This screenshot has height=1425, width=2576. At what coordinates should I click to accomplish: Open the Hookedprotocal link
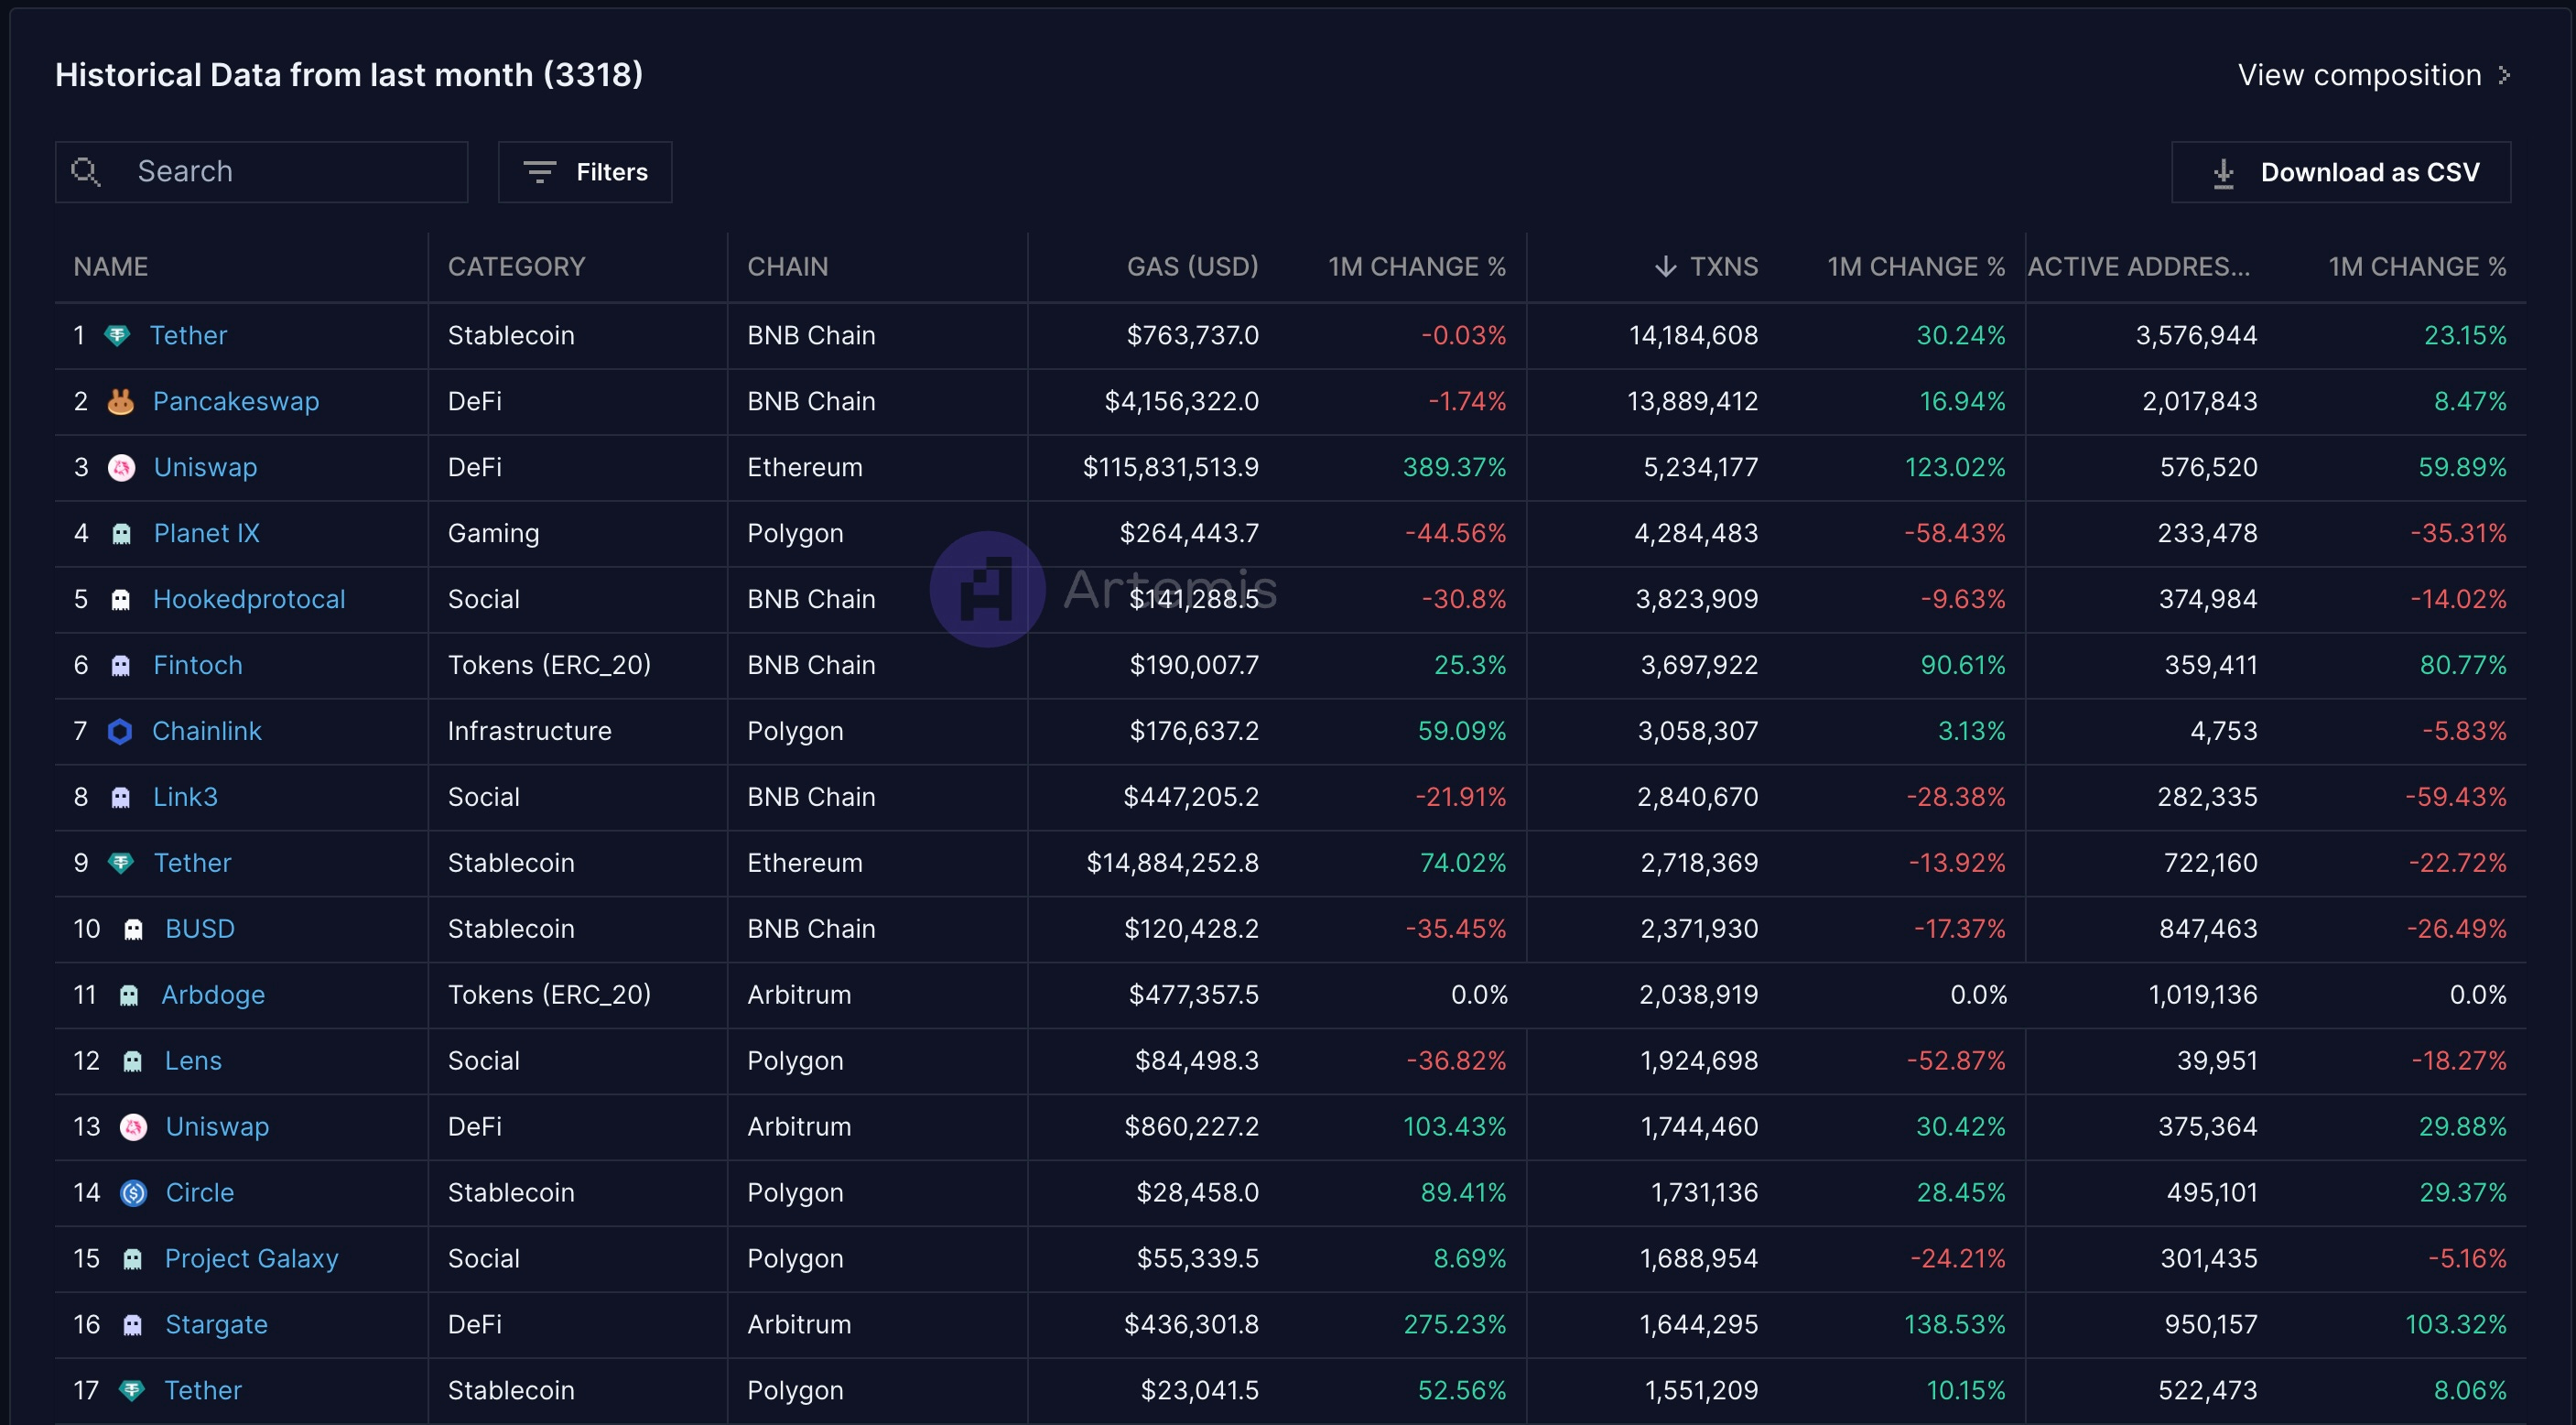pyautogui.click(x=249, y=600)
